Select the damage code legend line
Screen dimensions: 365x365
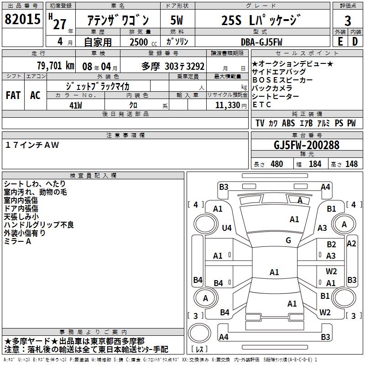pos(161,360)
